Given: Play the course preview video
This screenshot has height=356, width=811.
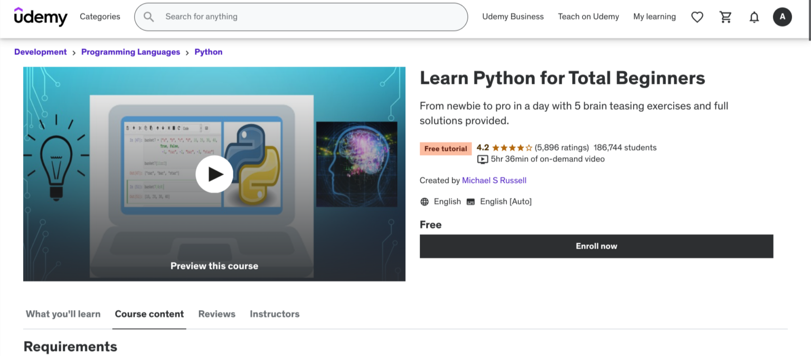Looking at the screenshot, I should pos(214,174).
